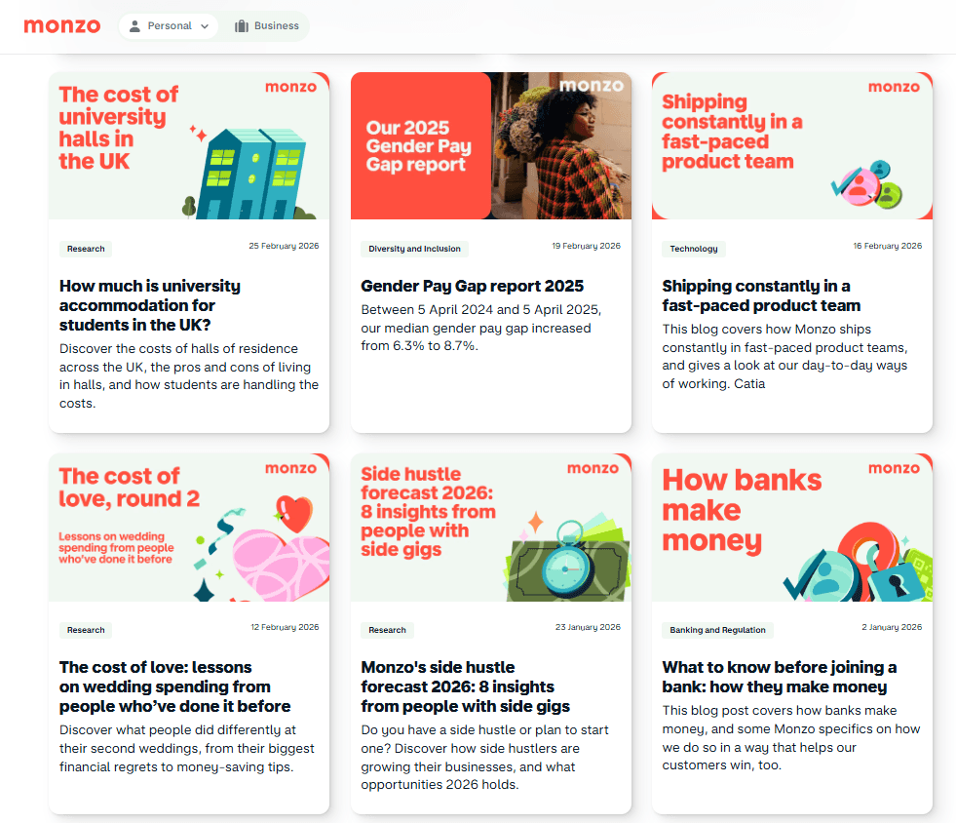
Task: Click the 25 February 2026 date
Action: click(x=284, y=246)
